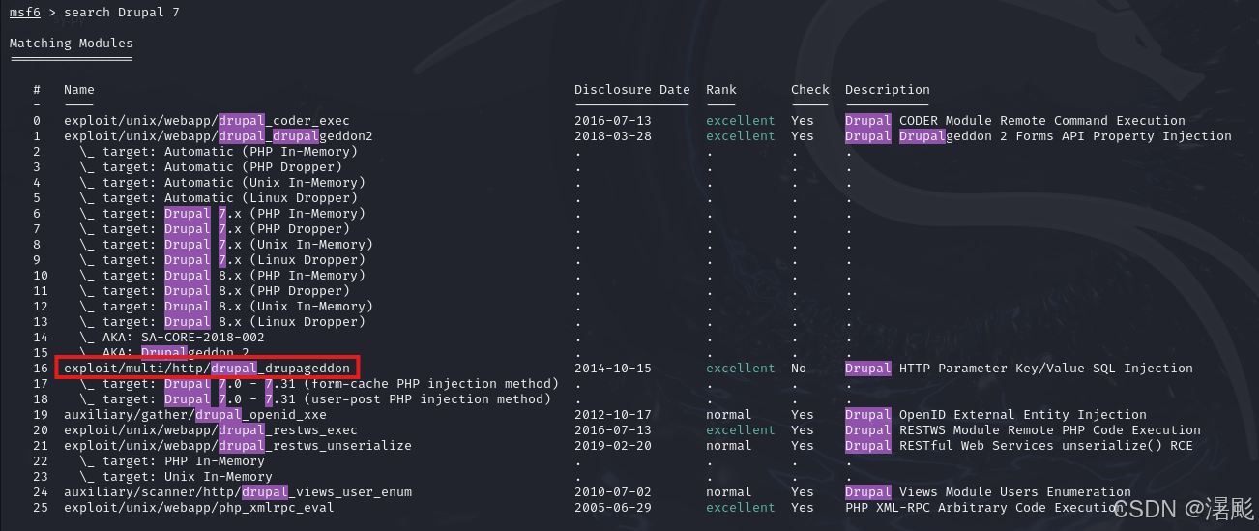Click disclosure date 2014-10-15
This screenshot has height=531, width=1259.
click(613, 369)
